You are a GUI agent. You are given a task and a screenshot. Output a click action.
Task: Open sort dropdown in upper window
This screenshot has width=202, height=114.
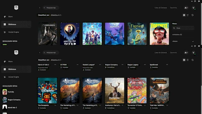pos(56,15)
